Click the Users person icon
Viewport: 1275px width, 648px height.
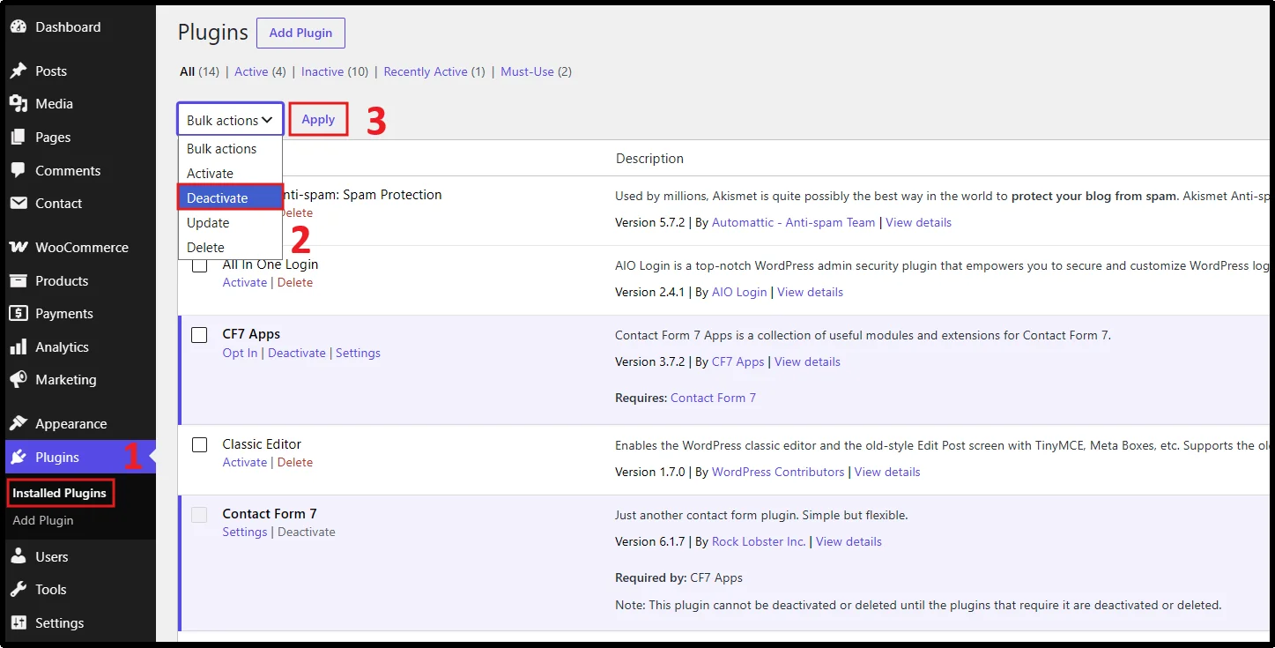click(x=18, y=557)
